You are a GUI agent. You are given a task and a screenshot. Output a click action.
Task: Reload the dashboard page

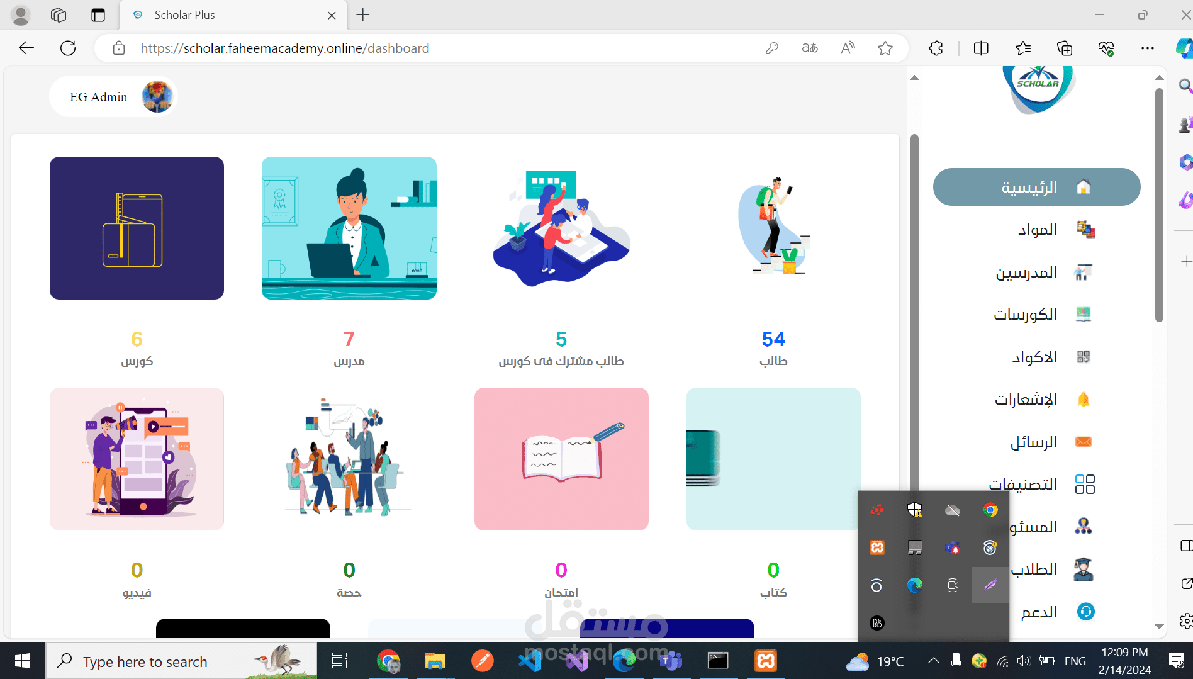[x=68, y=48]
